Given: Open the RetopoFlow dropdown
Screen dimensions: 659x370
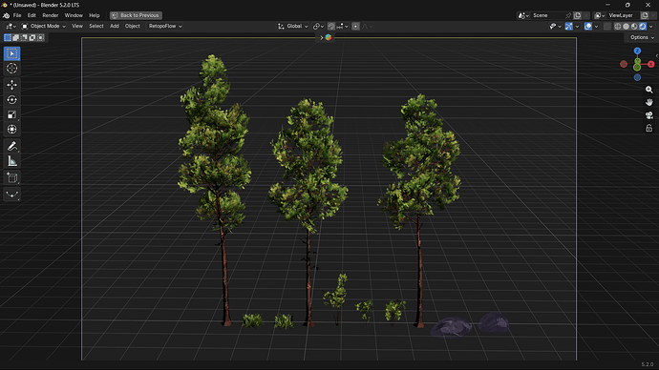Looking at the screenshot, I should (x=165, y=26).
